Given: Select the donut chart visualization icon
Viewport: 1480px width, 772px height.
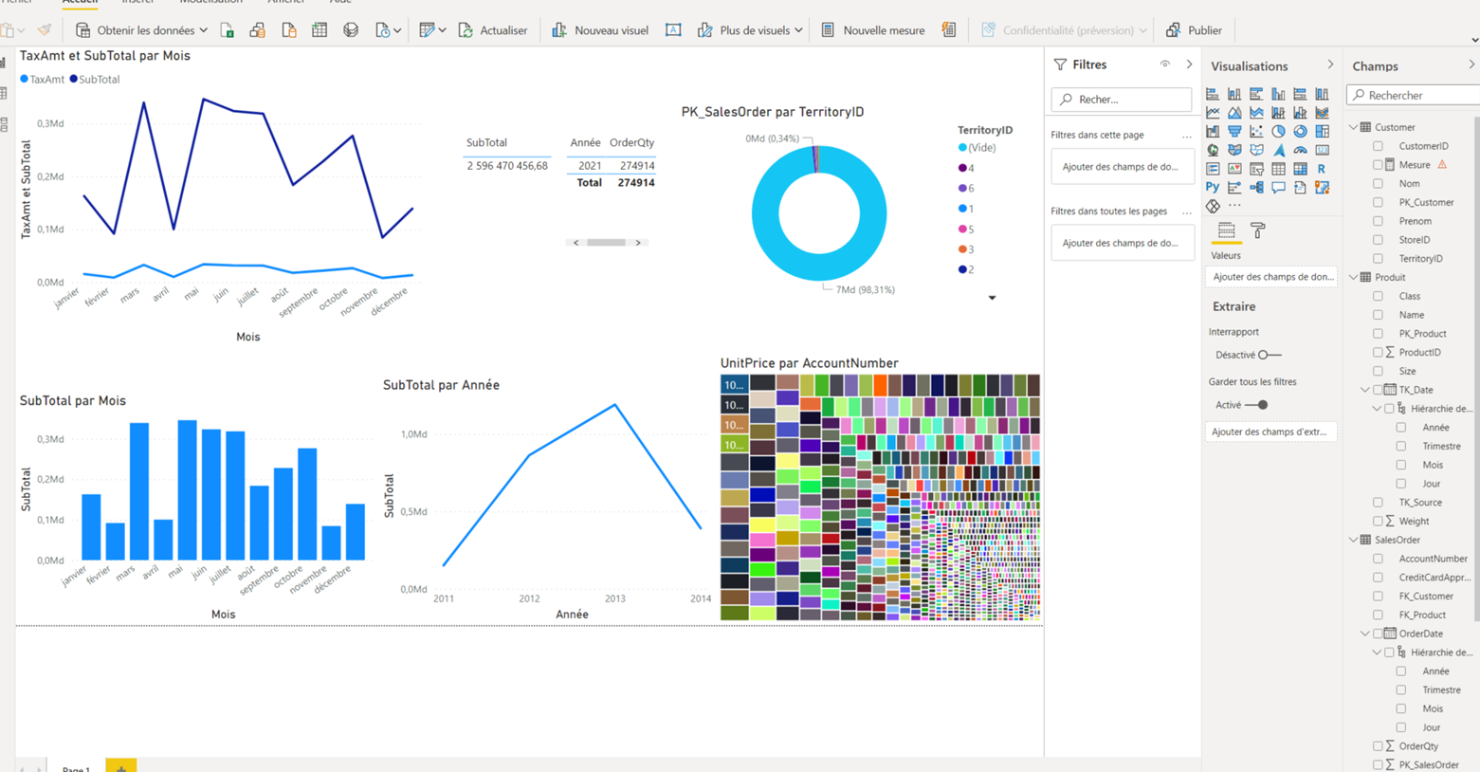Looking at the screenshot, I should tap(1300, 131).
